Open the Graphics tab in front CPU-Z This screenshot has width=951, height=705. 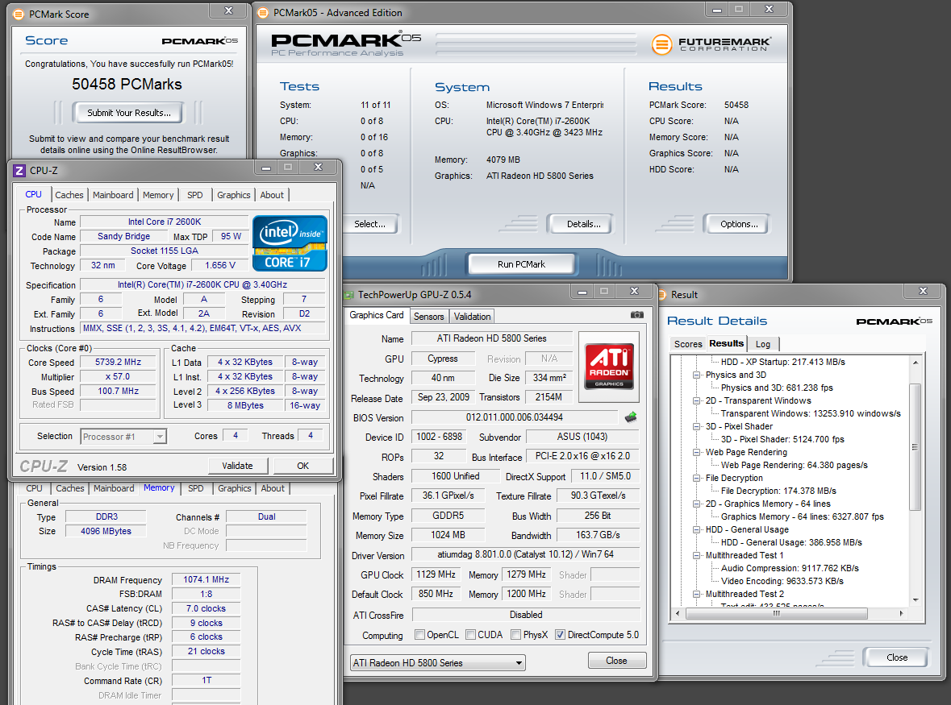[x=233, y=195]
